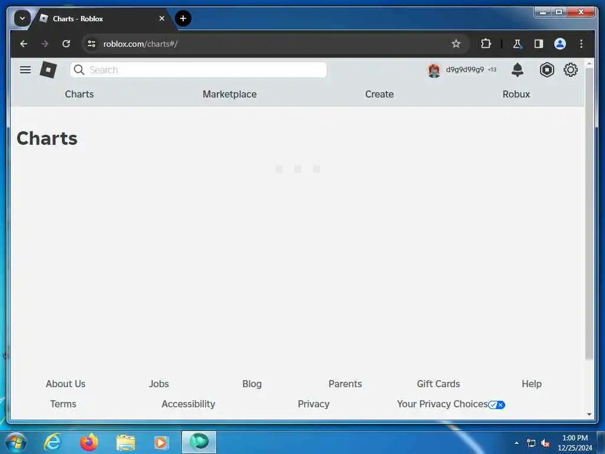This screenshot has width=605, height=454.
Task: Open the browser extensions puzzle icon
Action: (x=486, y=44)
